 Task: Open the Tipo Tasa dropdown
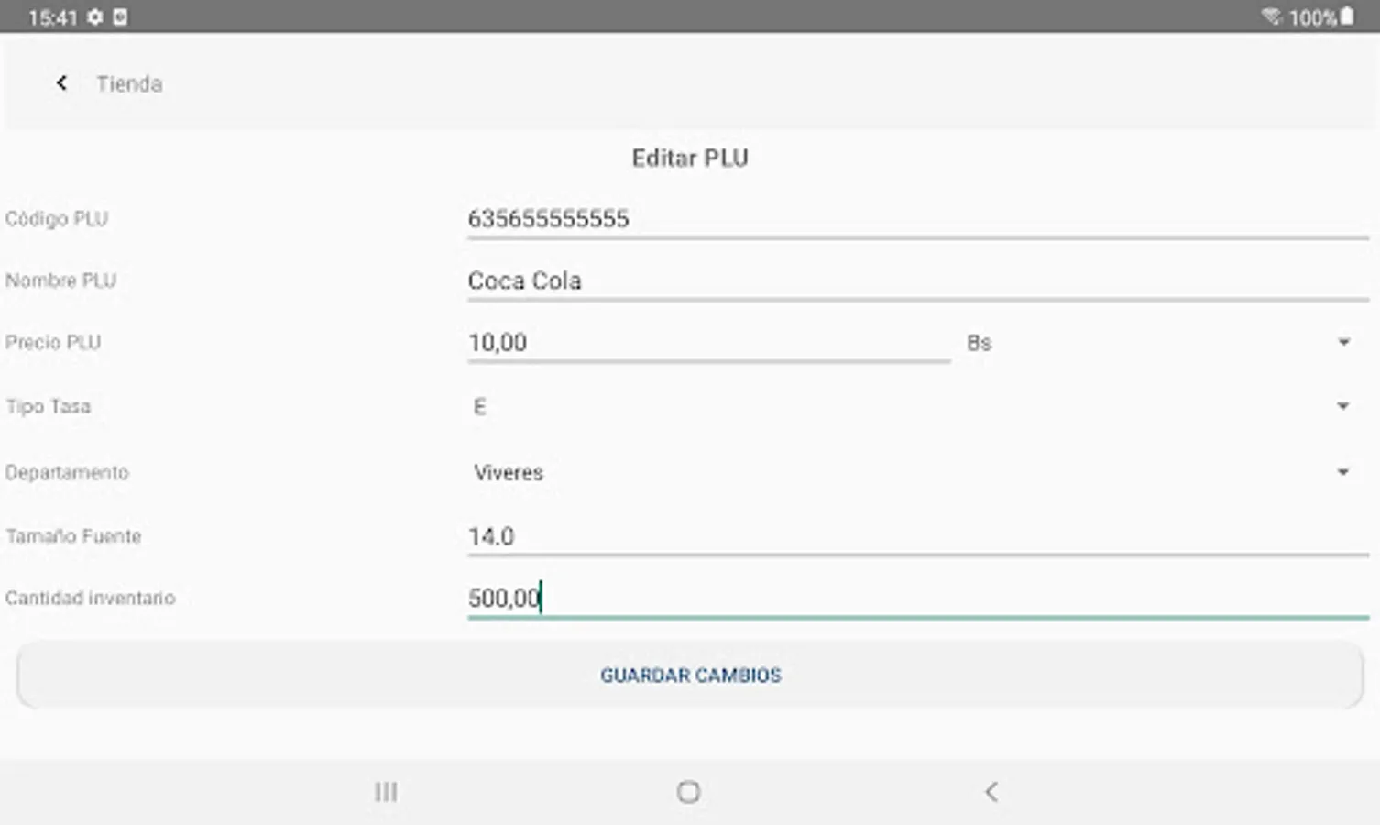[1343, 405]
